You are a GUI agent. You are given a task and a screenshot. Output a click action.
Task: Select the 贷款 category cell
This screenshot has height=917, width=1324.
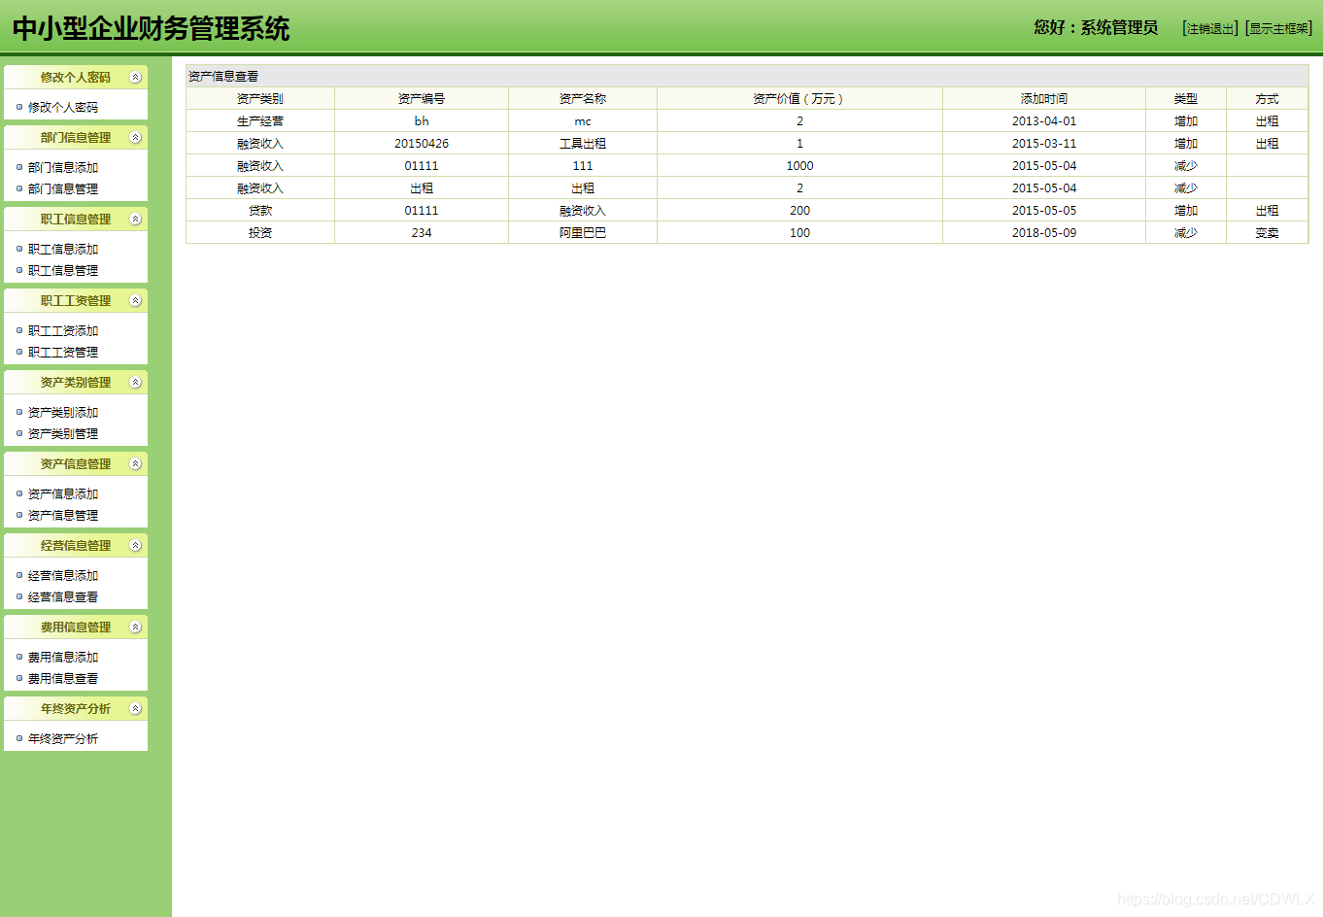click(x=260, y=211)
